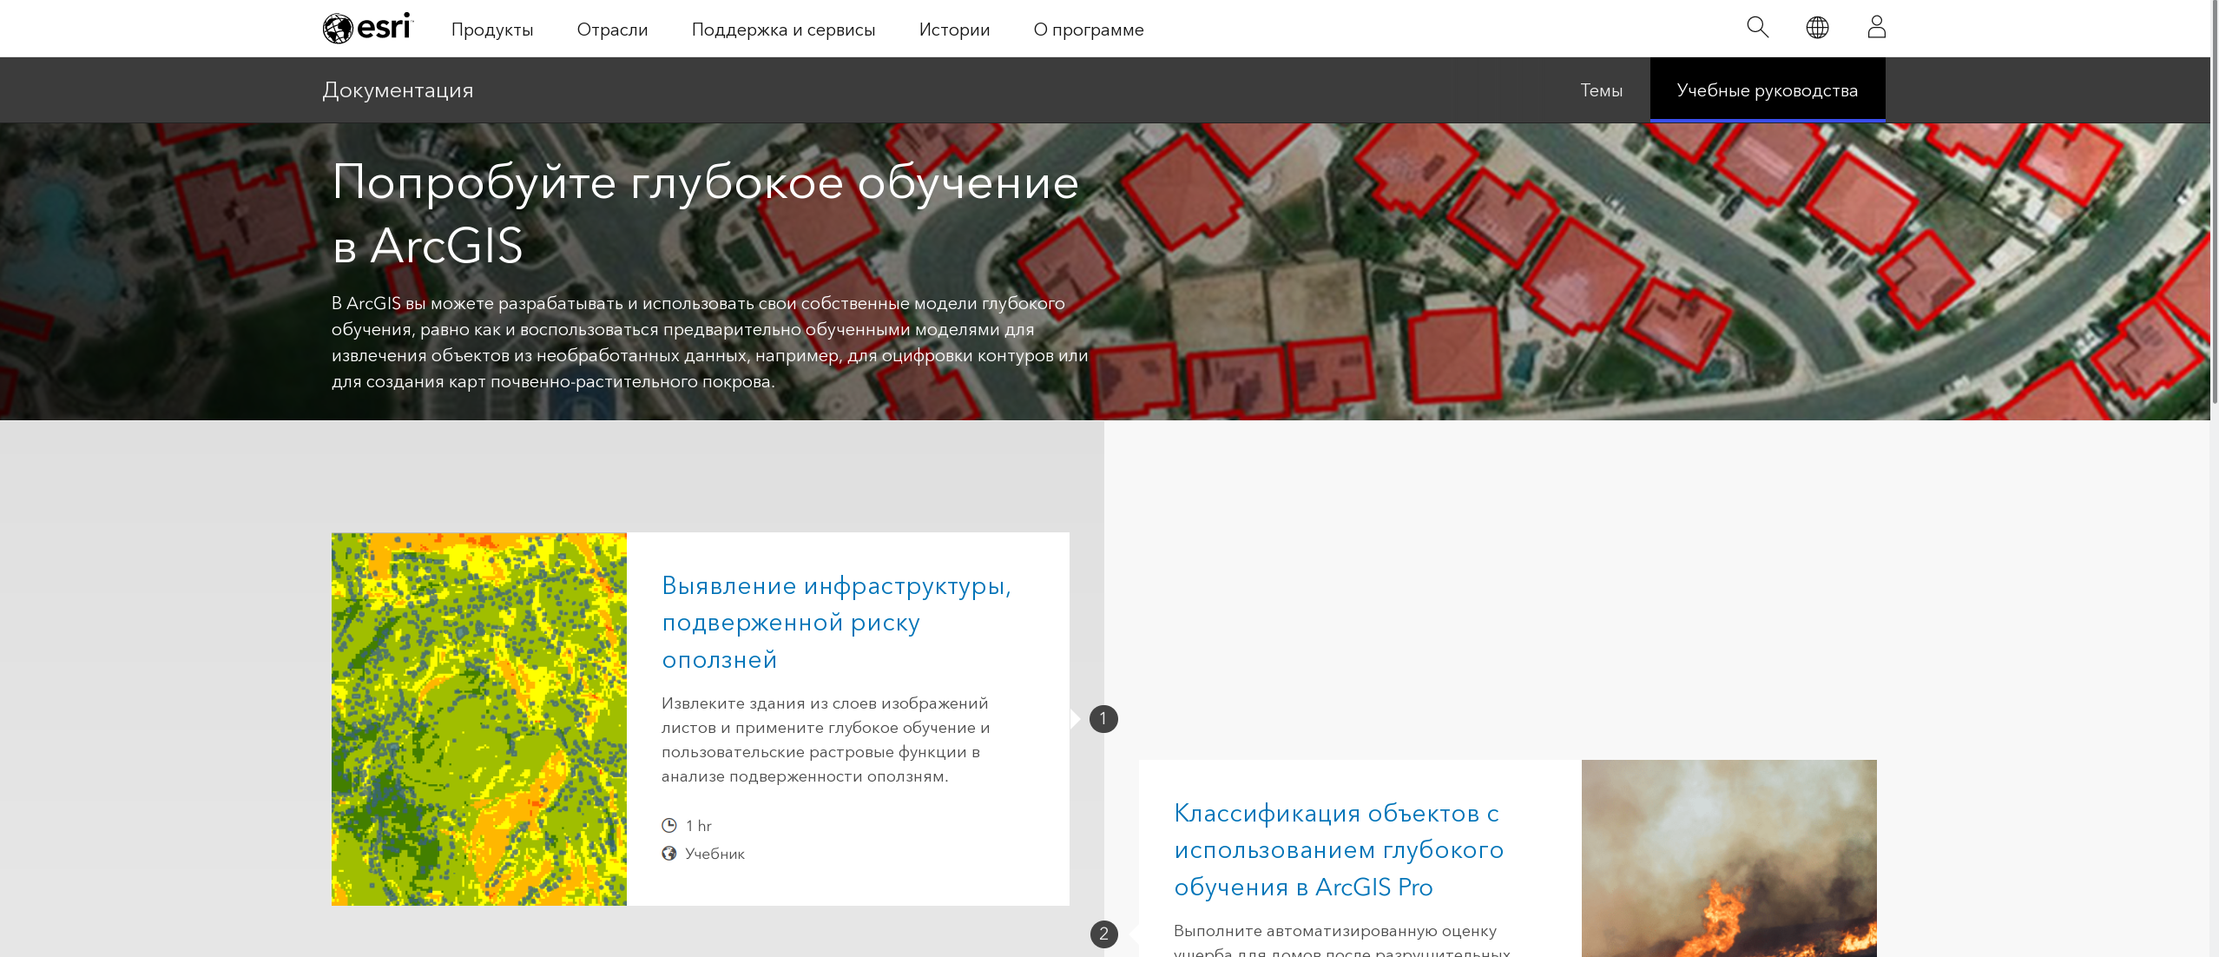Open the site search magnifier icon
The height and width of the screenshot is (957, 2219).
pyautogui.click(x=1757, y=28)
